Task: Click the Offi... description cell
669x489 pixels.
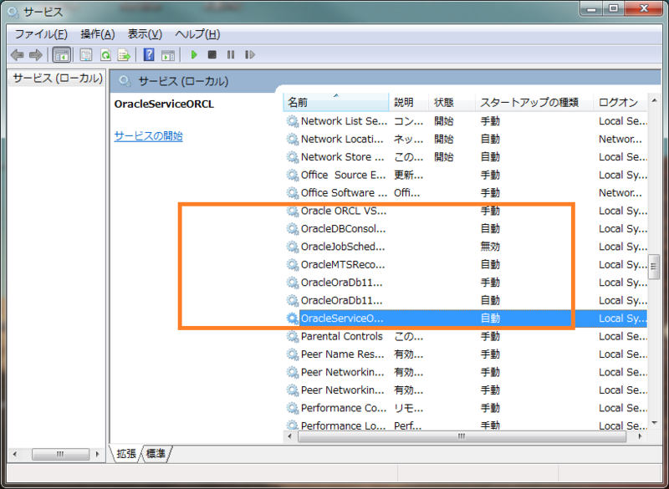Action: [x=406, y=193]
